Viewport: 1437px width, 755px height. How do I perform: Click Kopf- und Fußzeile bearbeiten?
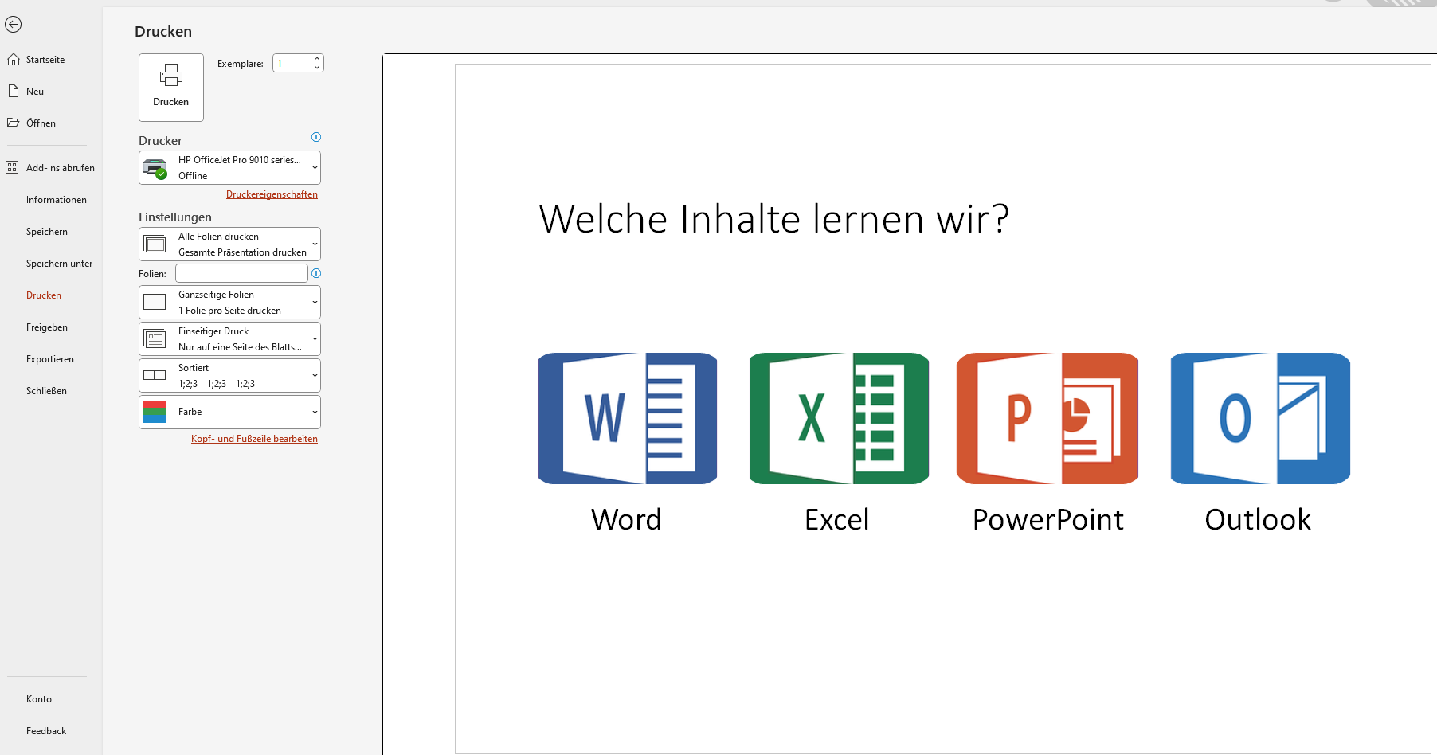[254, 438]
